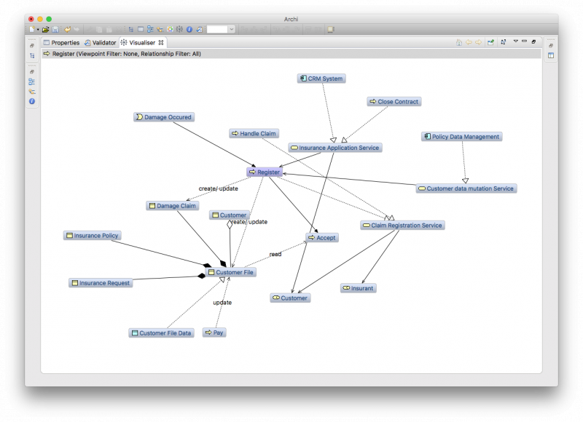Select the highlighted Register node
583x422 pixels.
pos(265,172)
